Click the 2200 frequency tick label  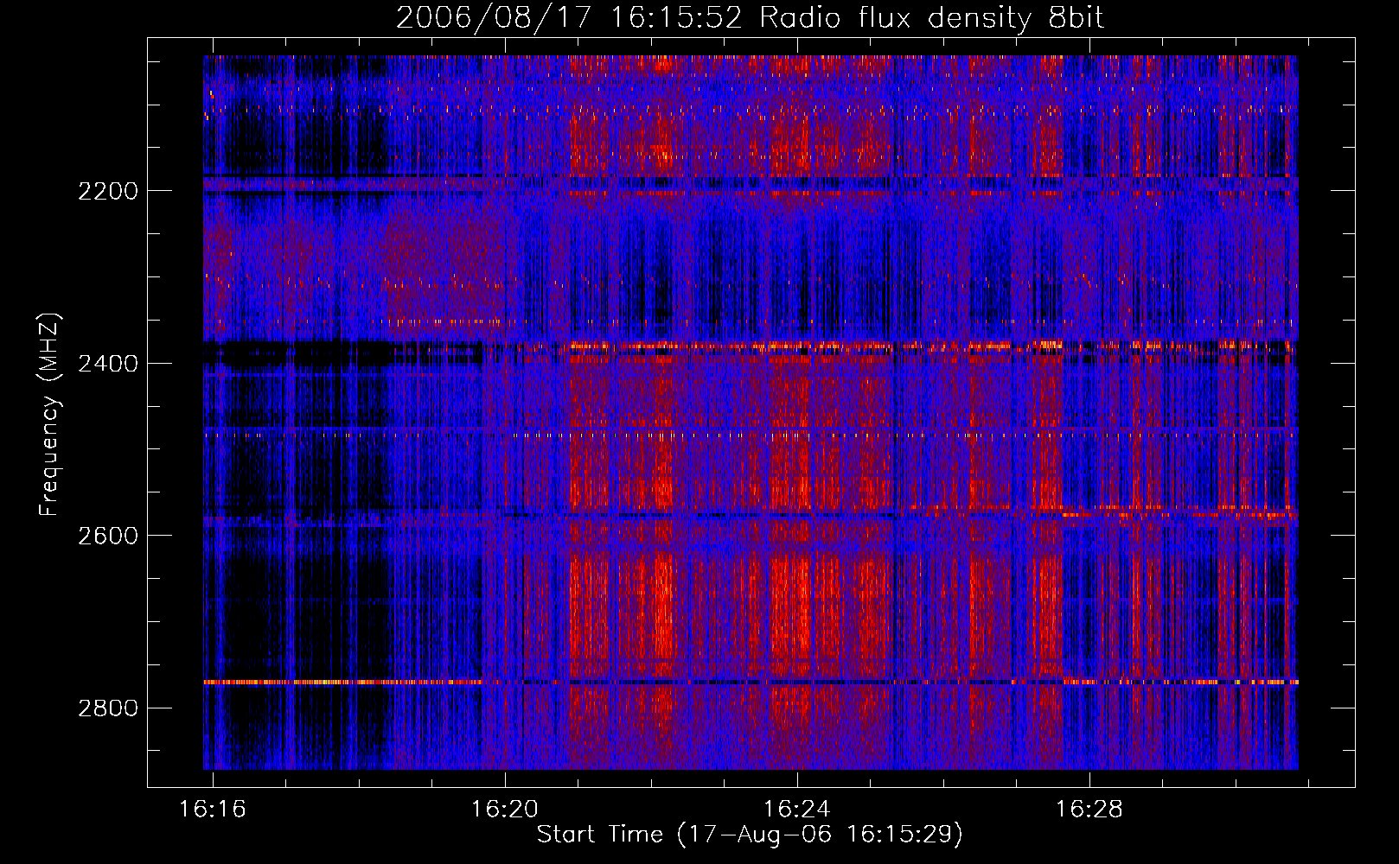tap(108, 191)
